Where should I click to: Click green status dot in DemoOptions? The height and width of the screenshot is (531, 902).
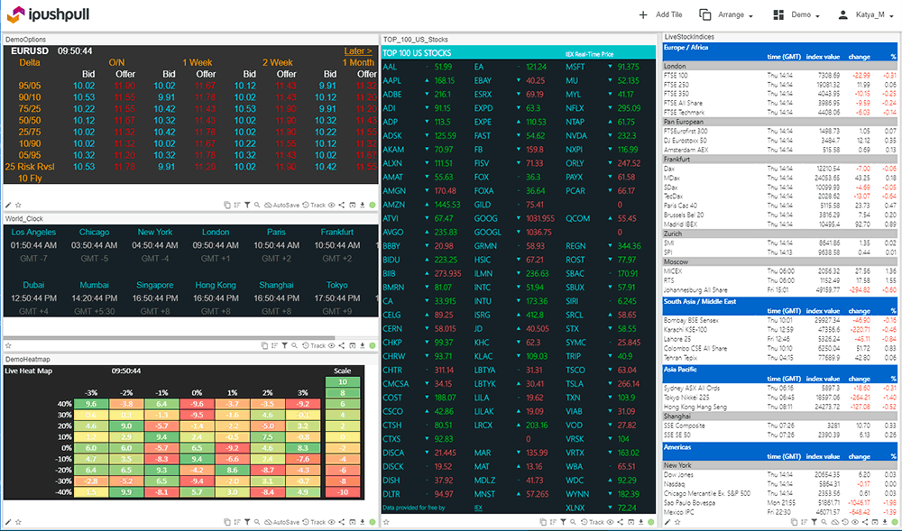(373, 205)
